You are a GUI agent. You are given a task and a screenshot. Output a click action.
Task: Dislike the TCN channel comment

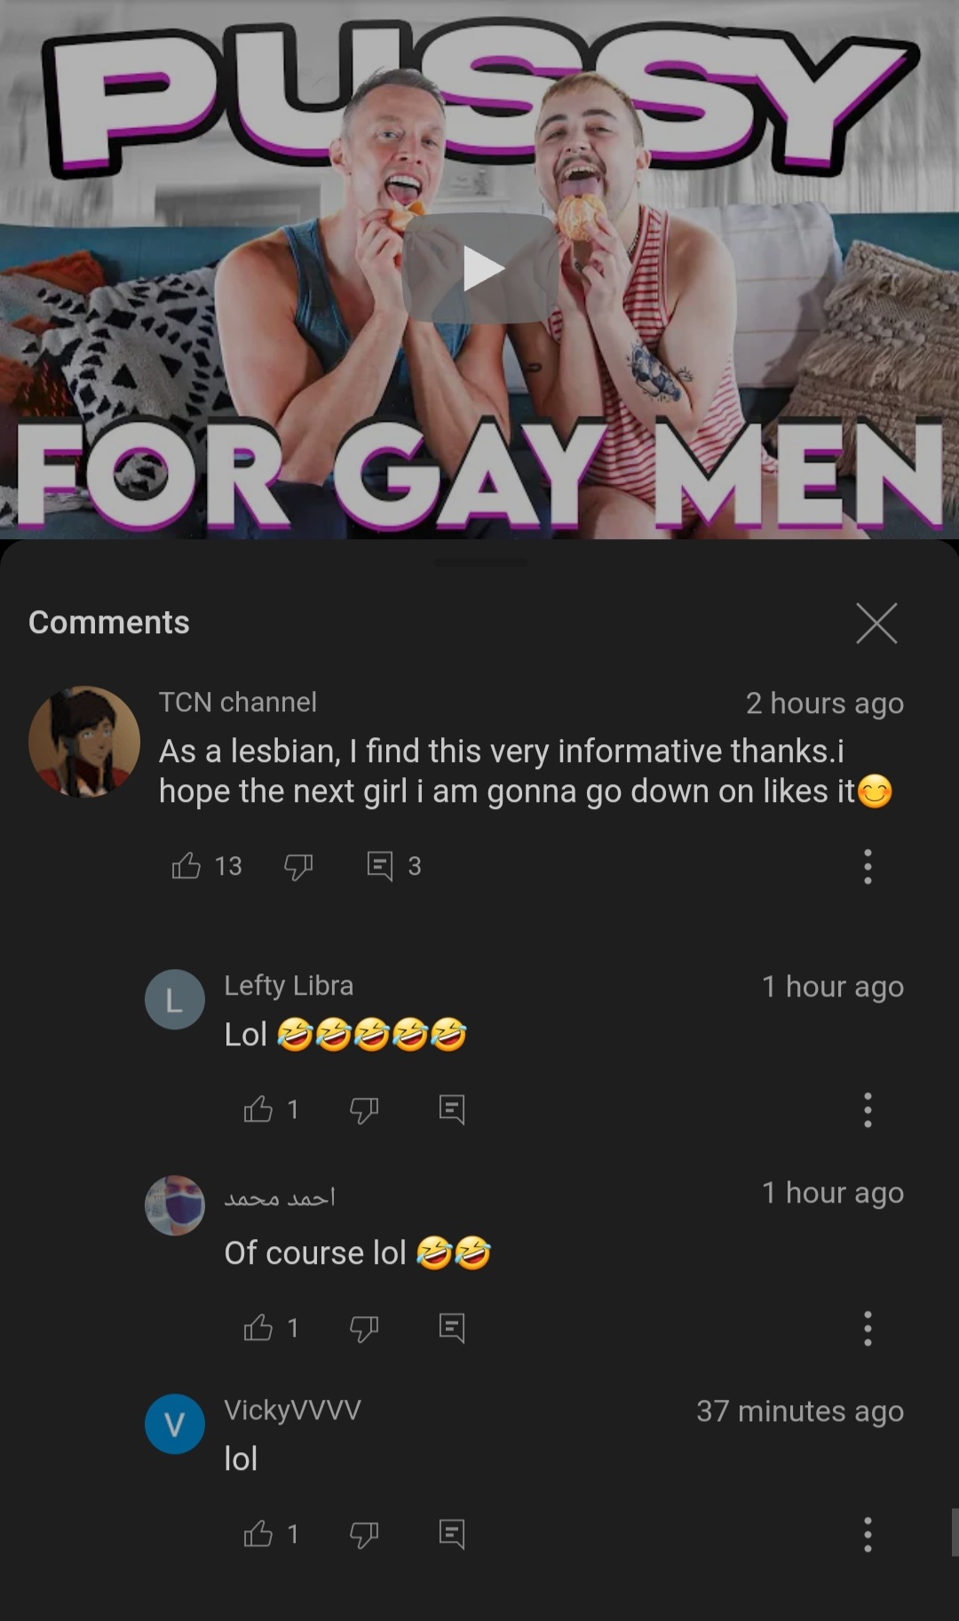[x=298, y=866]
